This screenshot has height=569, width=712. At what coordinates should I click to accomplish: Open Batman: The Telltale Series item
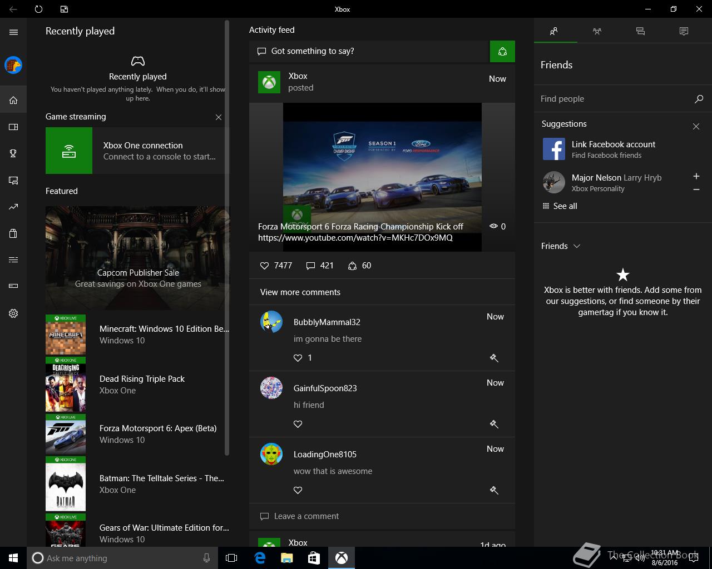pyautogui.click(x=137, y=484)
